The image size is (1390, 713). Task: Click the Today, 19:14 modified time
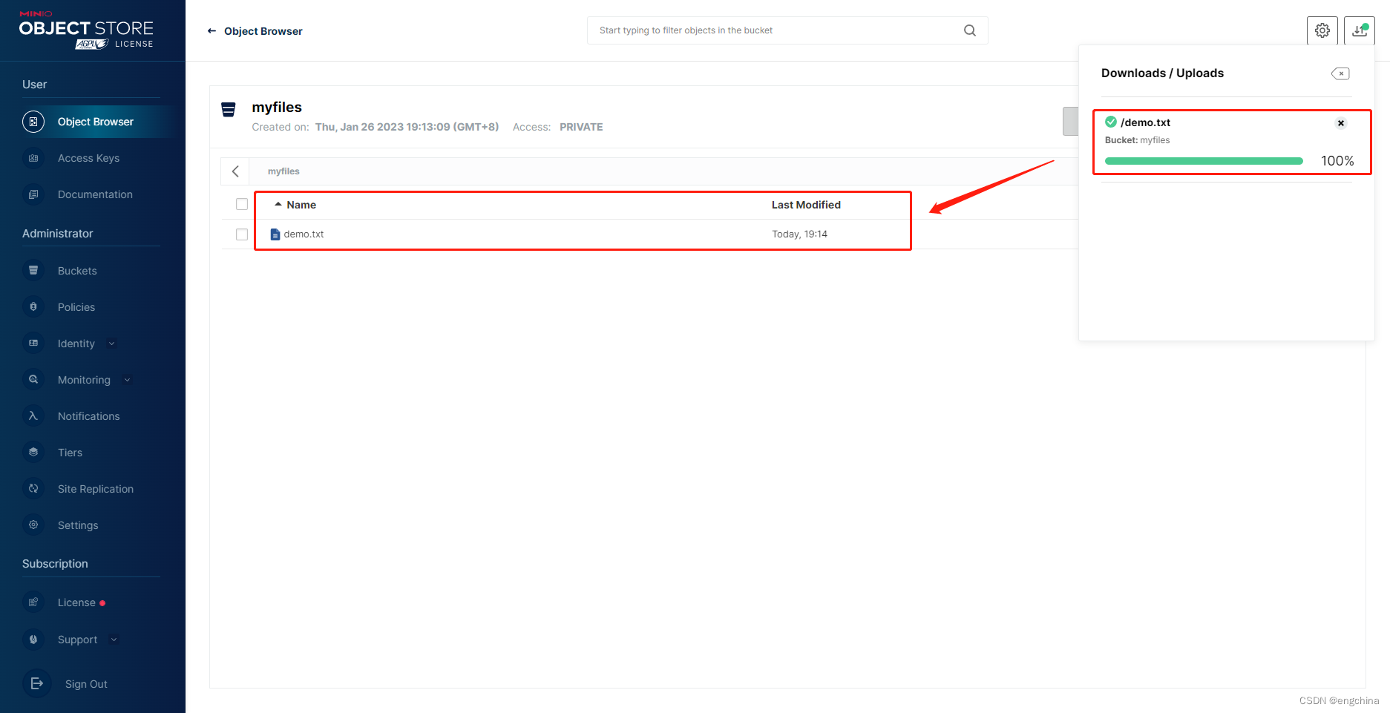[x=799, y=234]
